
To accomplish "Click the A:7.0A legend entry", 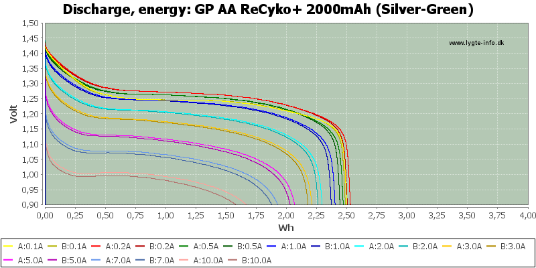I will (111, 260).
